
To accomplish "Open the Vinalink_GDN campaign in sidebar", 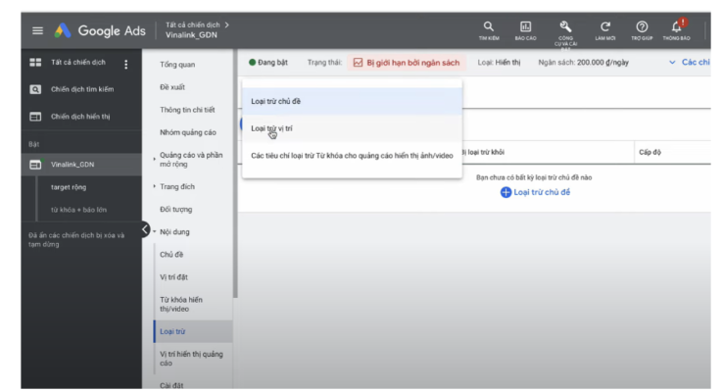I will [73, 165].
